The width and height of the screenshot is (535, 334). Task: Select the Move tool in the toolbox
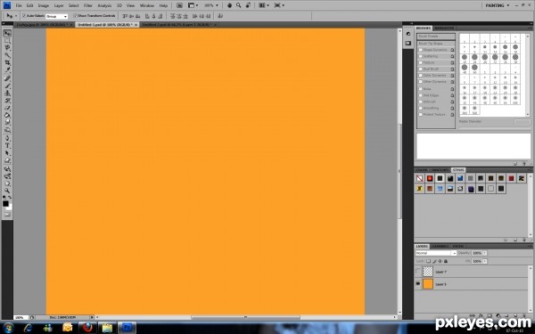pyautogui.click(x=7, y=33)
